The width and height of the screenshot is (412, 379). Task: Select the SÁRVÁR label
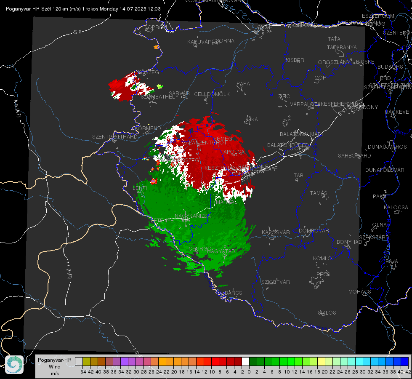[179, 93]
